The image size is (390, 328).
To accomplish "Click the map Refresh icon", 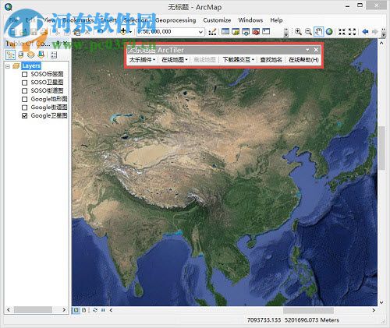I will pyautogui.click(x=95, y=310).
